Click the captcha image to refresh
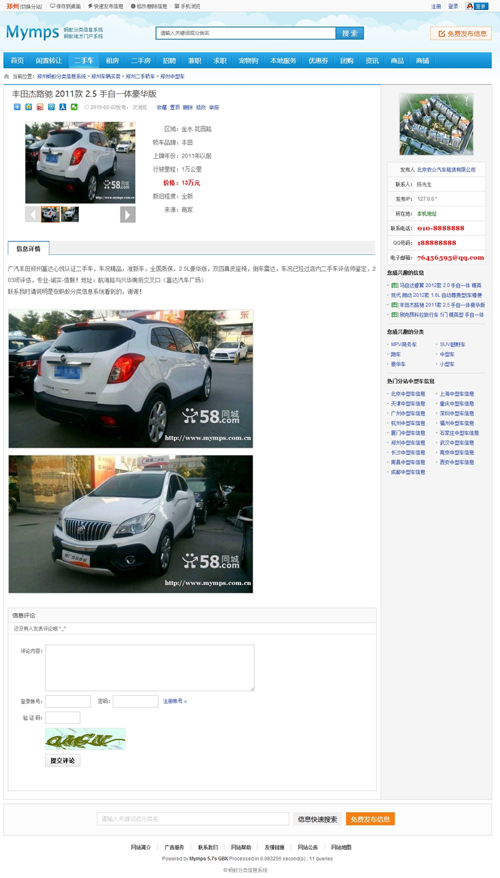This screenshot has width=500, height=878. (x=85, y=739)
